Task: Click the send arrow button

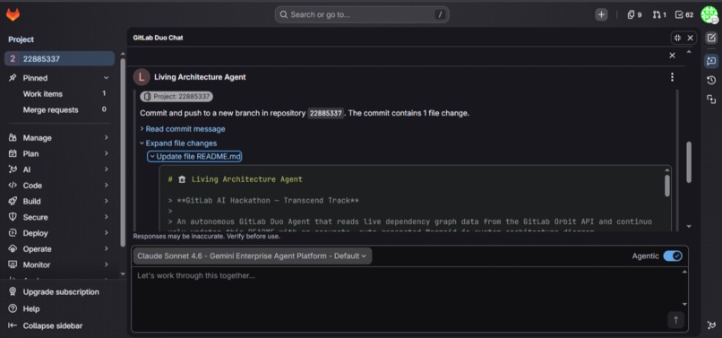Action: (676, 320)
